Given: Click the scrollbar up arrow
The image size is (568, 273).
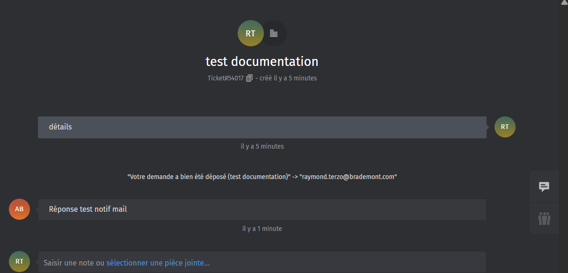Looking at the screenshot, I should click(564, 3).
